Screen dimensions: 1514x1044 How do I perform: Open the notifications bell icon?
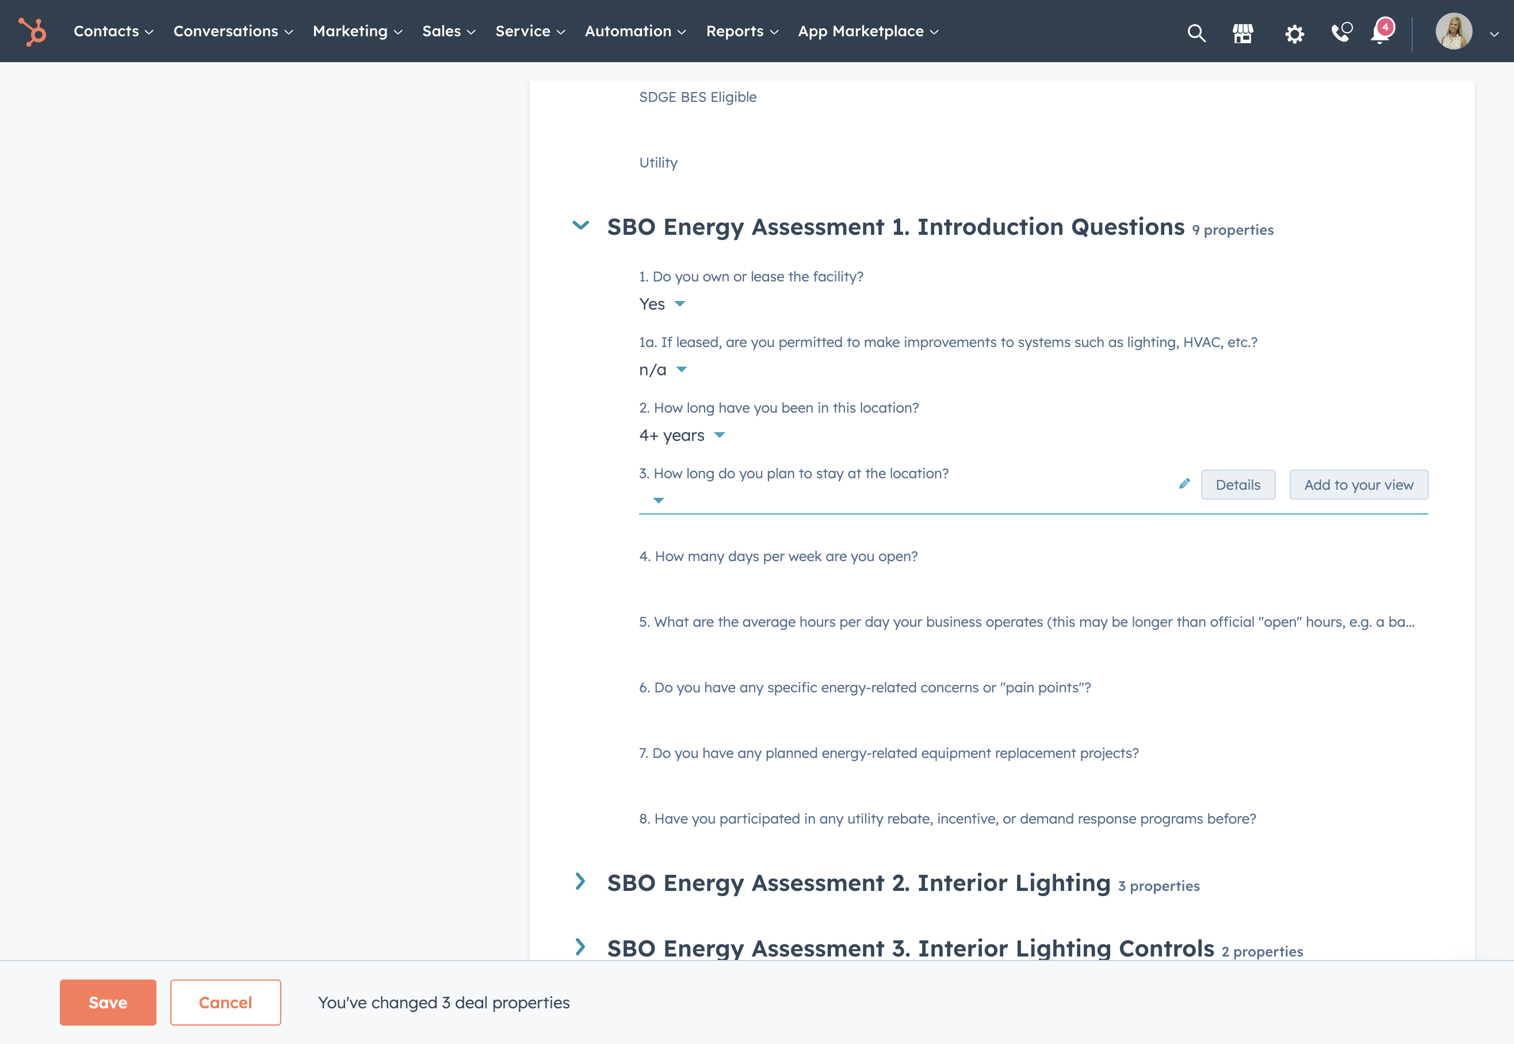(x=1381, y=32)
